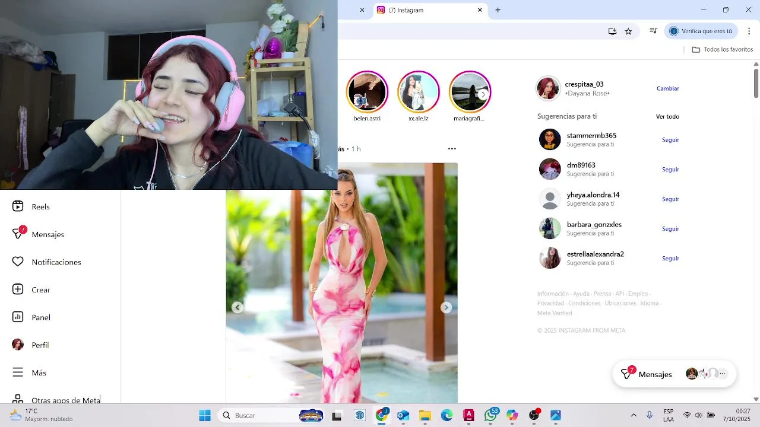Screen dimensions: 760x427
Task: Open the weather widget 17°C
Action: coord(42,415)
